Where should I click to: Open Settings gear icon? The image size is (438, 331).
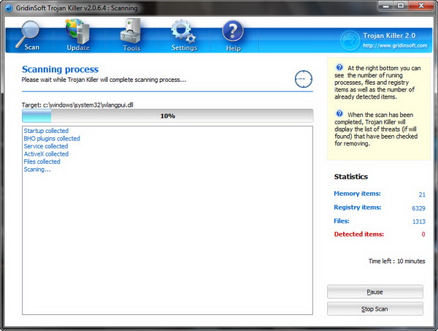coord(184,33)
